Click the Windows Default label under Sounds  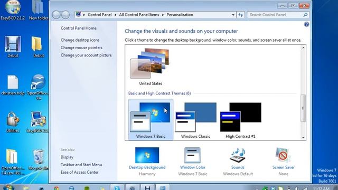pos(238,174)
